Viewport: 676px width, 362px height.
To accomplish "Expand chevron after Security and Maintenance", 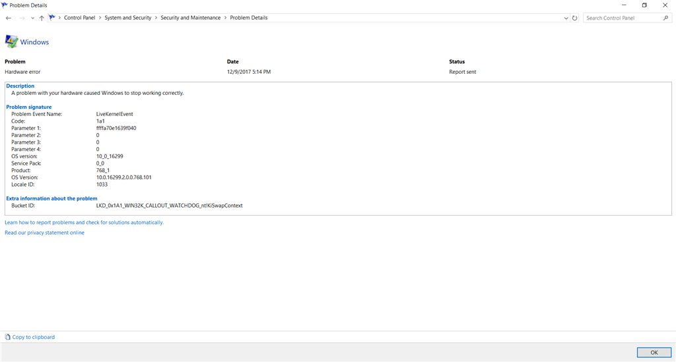I will [225, 18].
